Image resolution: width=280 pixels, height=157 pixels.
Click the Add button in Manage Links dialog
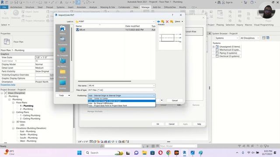pos(179,105)
